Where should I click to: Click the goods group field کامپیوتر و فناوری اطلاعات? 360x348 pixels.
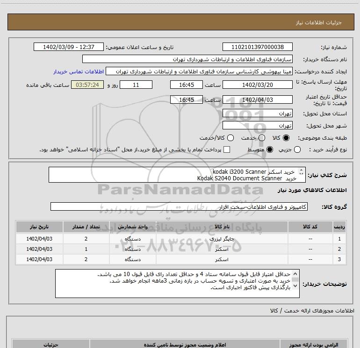click(179, 206)
